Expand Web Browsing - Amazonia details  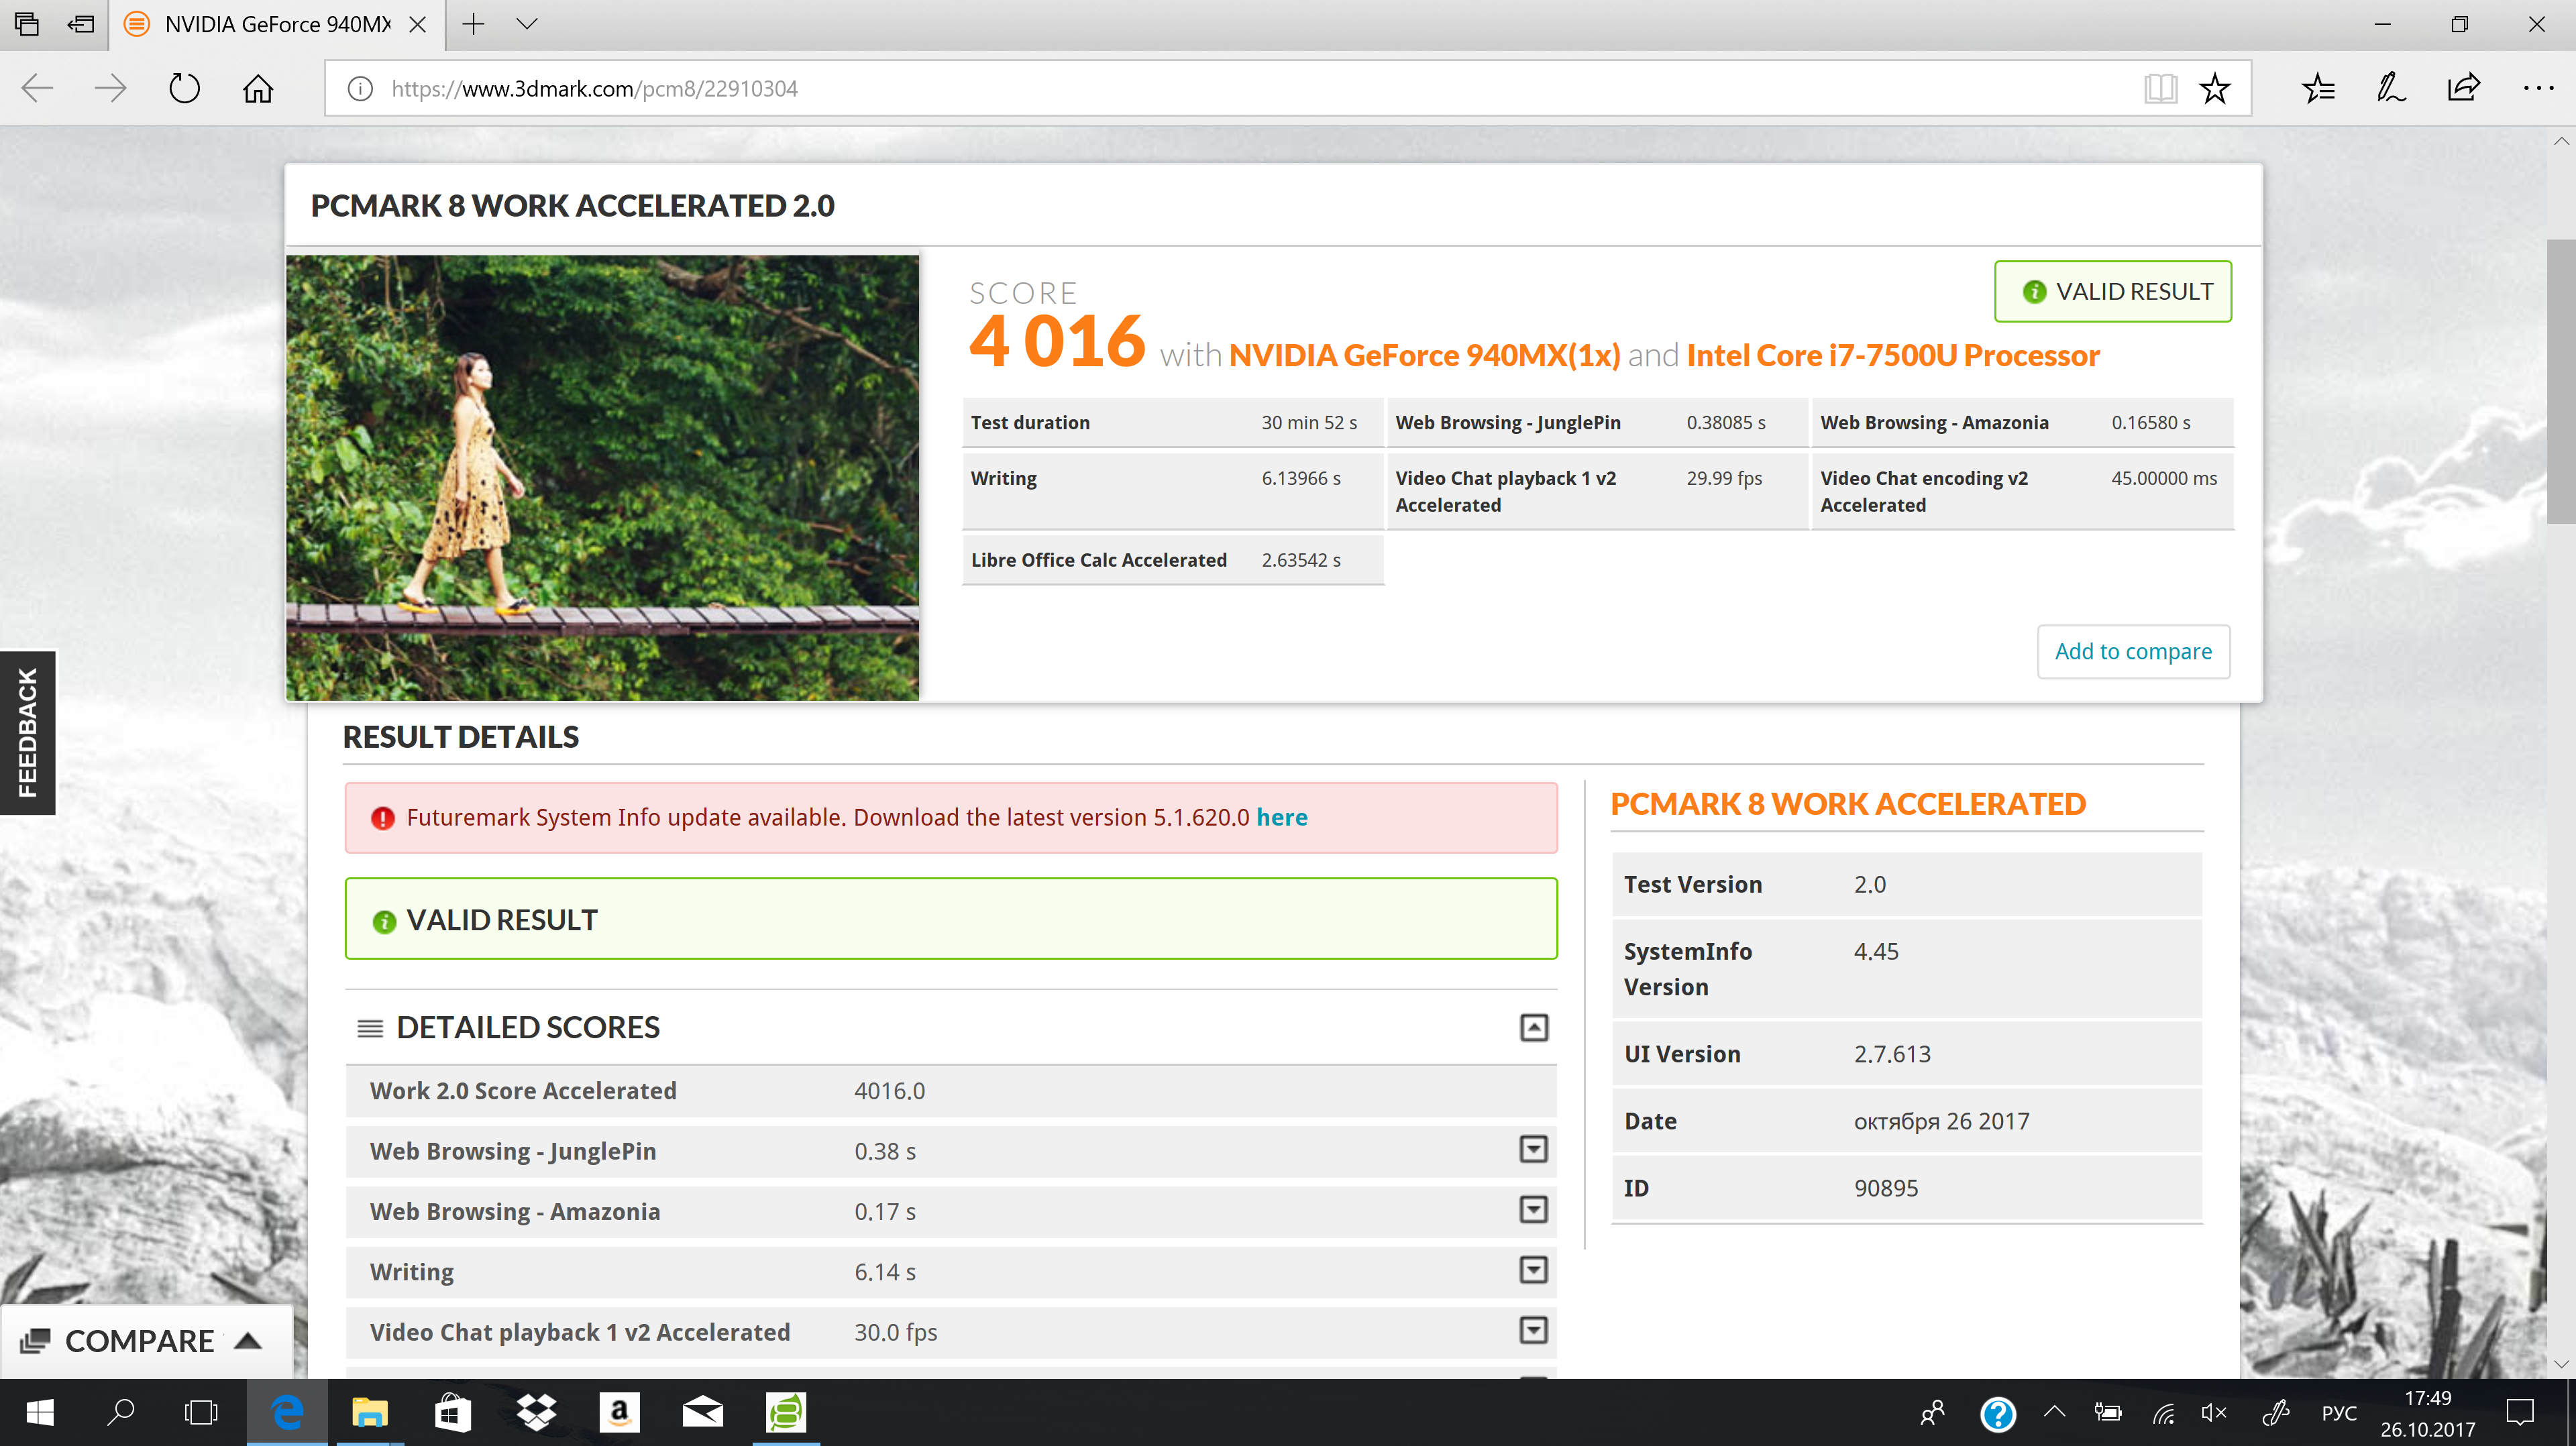pos(1533,1209)
